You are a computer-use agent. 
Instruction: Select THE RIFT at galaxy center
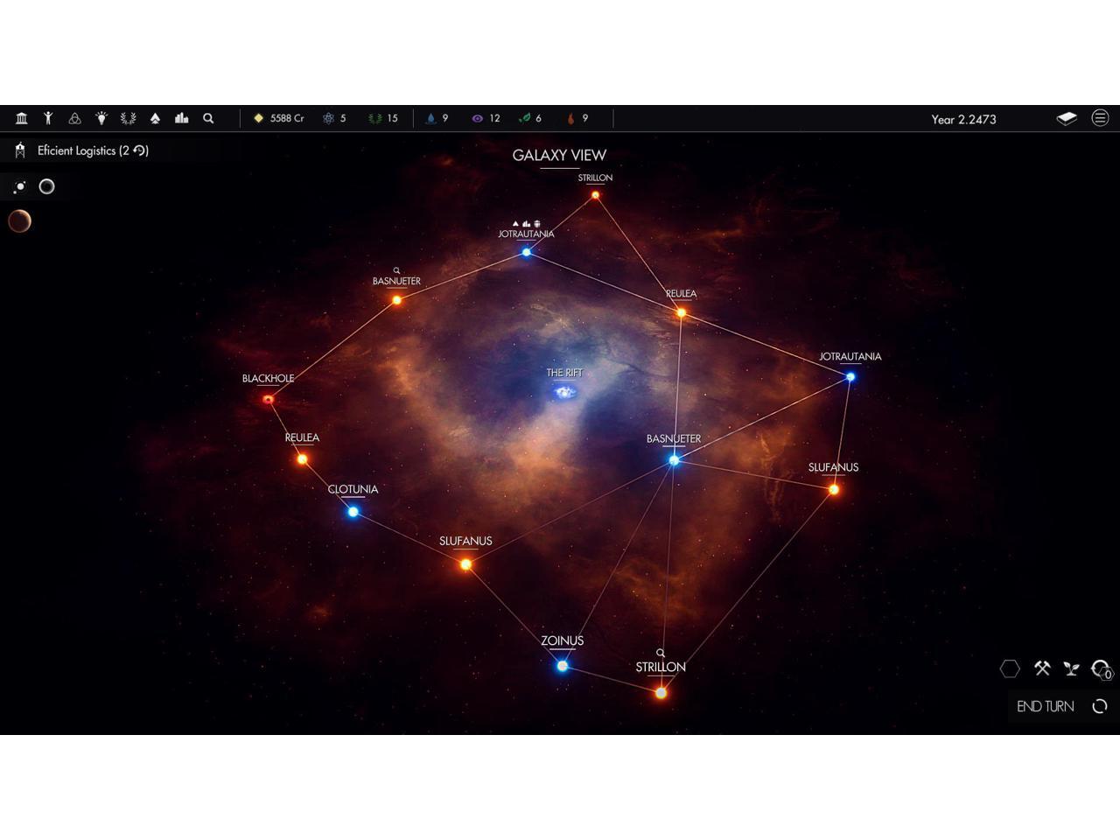tap(565, 391)
